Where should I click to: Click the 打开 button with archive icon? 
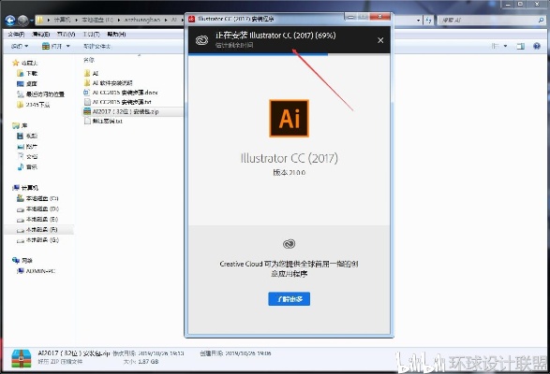click(x=52, y=46)
